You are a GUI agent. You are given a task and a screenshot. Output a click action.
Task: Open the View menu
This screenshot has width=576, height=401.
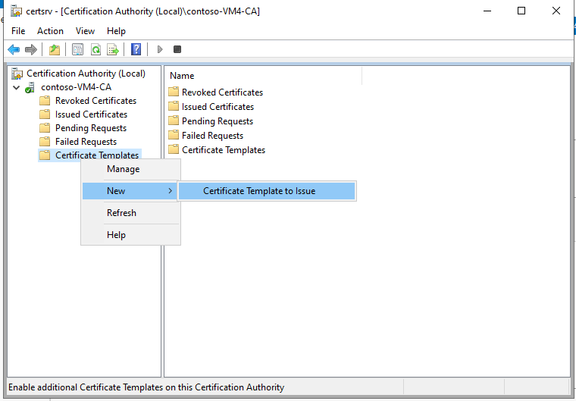point(85,31)
